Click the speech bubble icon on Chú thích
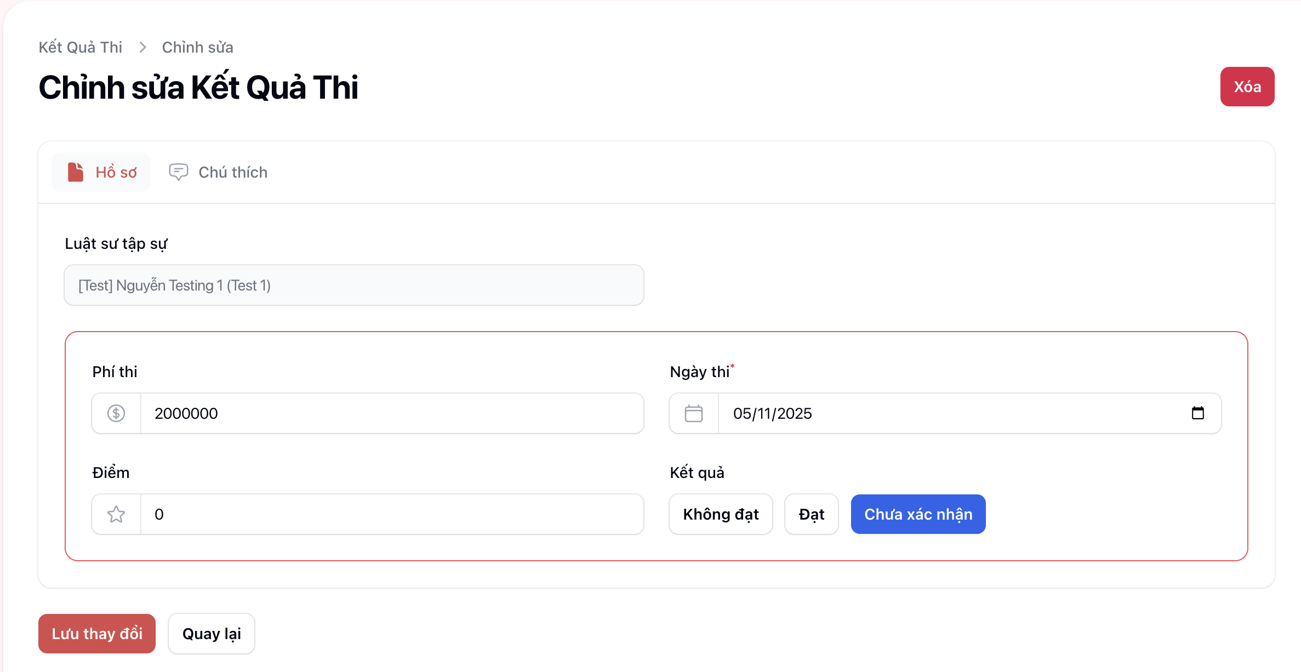This screenshot has height=672, width=1301. (x=178, y=172)
